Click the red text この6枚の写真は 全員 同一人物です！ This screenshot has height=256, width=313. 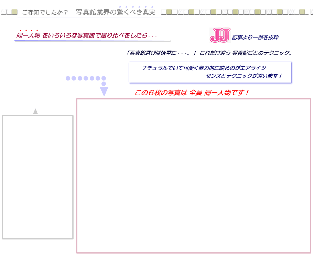[x=192, y=93]
